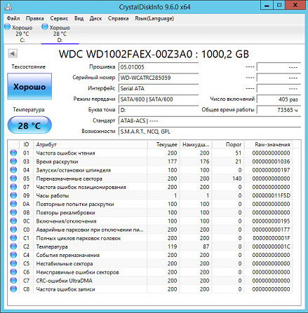The height and width of the screenshot is (313, 308).
Task: Click status icon for Аварийные парковки row
Action: 13,230
